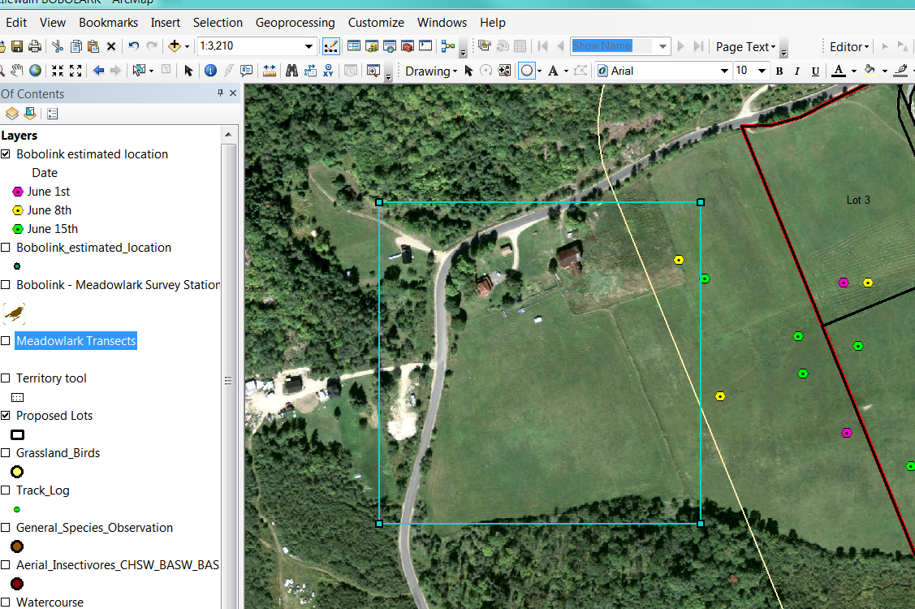Open the View menu
The width and height of the screenshot is (915, 609).
coord(53,23)
